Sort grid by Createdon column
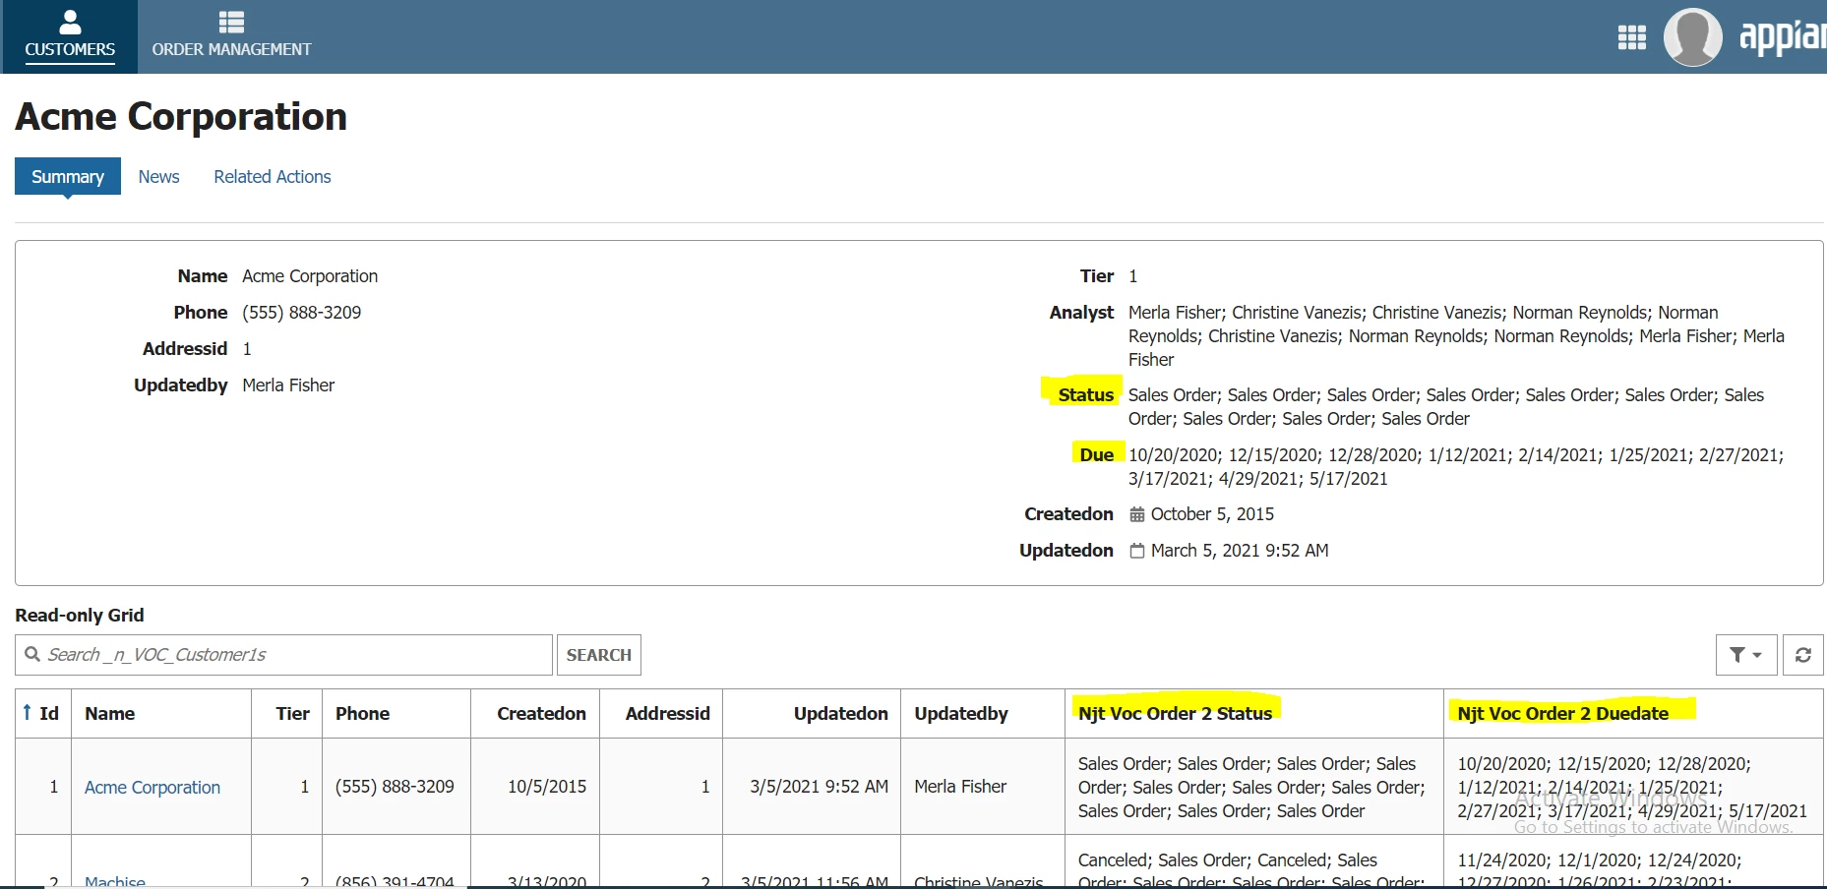This screenshot has width=1827, height=889. tap(541, 713)
